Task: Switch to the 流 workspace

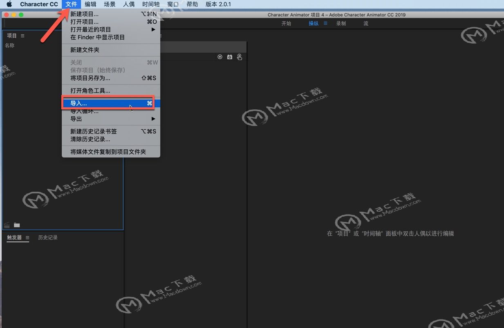Action: pyautogui.click(x=366, y=23)
